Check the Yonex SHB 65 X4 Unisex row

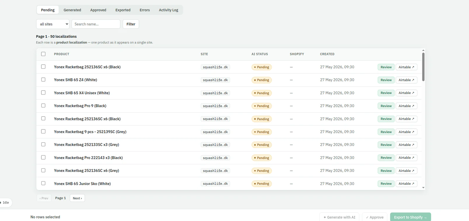(x=43, y=92)
